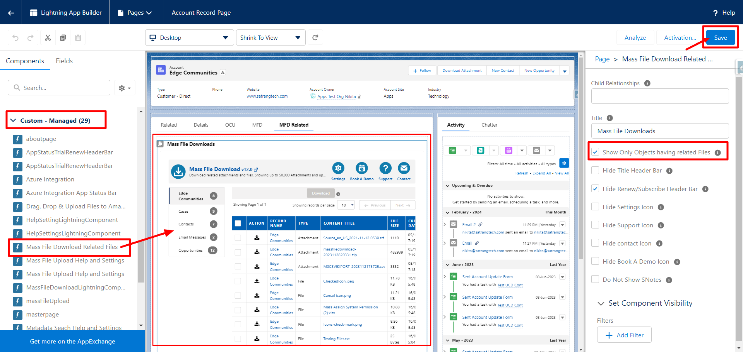Select the Components tab
The image size is (743, 352).
(25, 61)
